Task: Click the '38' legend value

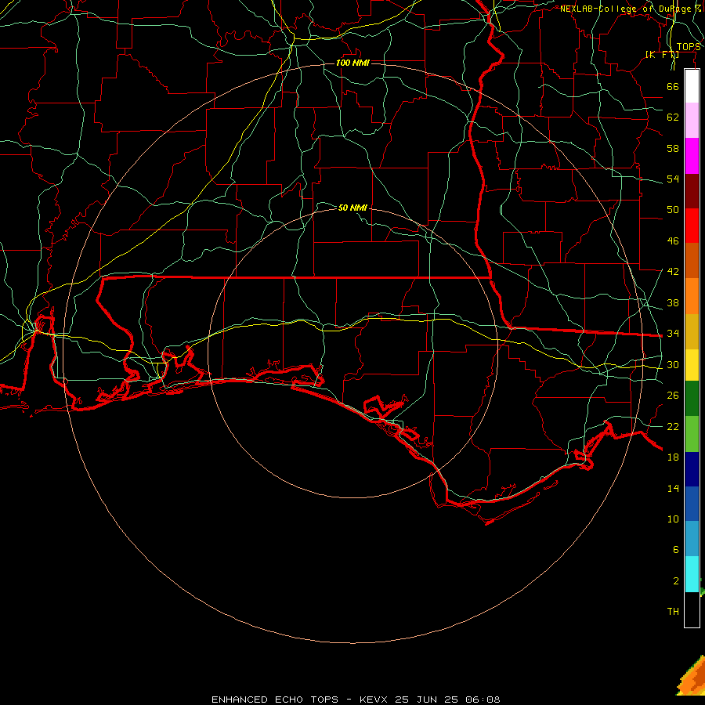Action: (673, 303)
